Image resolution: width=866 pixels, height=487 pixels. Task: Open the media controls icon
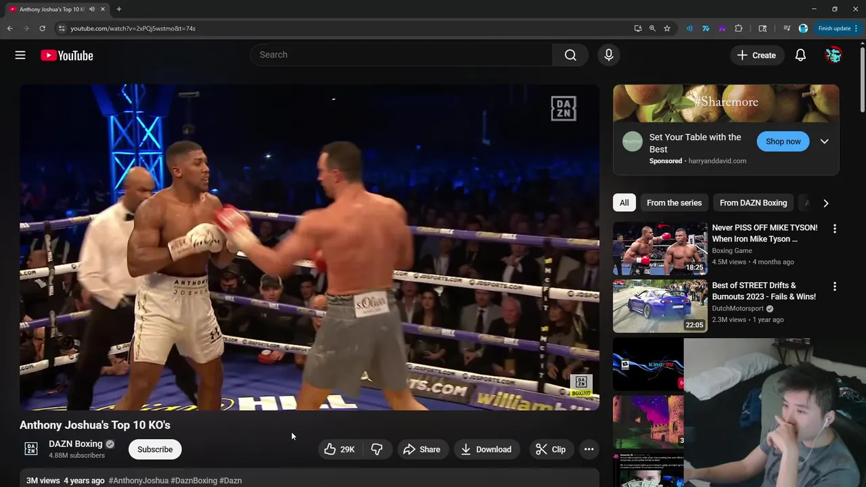pos(787,28)
